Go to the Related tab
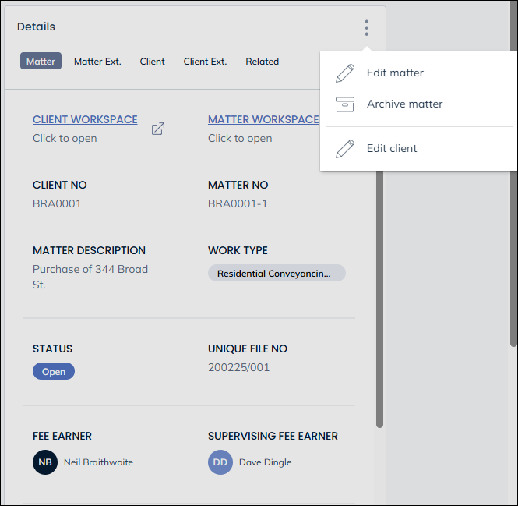The width and height of the screenshot is (518, 506). (x=262, y=62)
